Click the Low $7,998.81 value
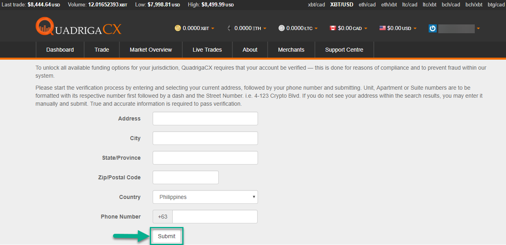The width and height of the screenshot is (506, 245). [164, 5]
